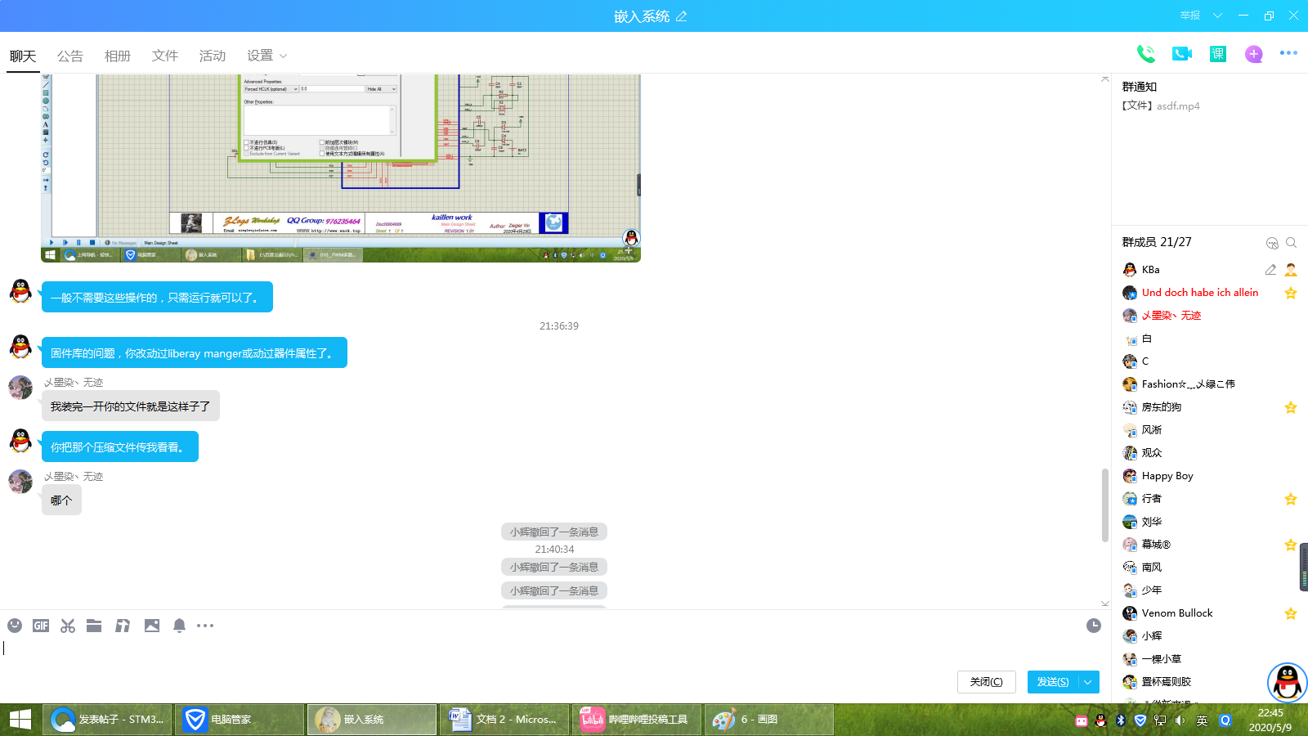Collapse chat area with the top chevron
Viewport: 1308px width, 736px height.
click(x=1105, y=79)
